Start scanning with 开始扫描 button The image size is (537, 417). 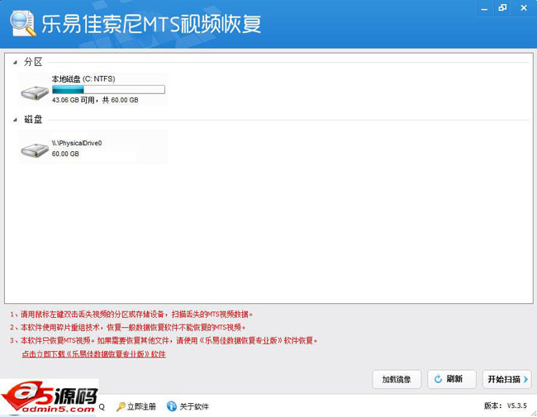tap(507, 379)
